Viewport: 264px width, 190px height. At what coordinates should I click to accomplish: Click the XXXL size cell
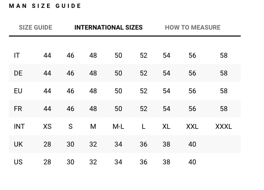click(x=223, y=127)
